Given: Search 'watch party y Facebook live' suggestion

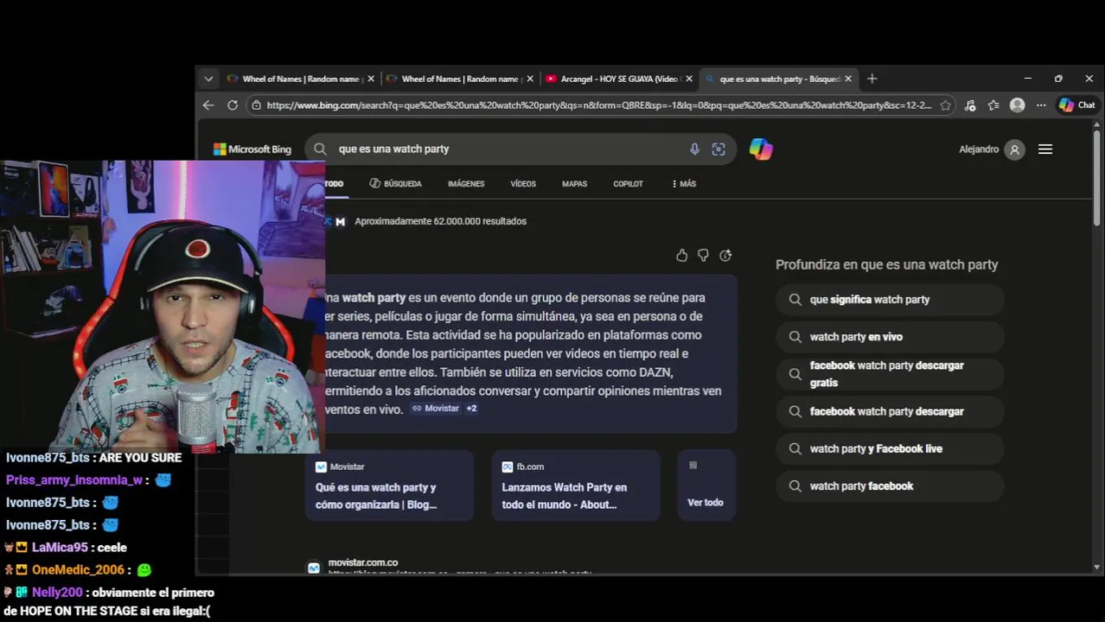Looking at the screenshot, I should click(890, 449).
